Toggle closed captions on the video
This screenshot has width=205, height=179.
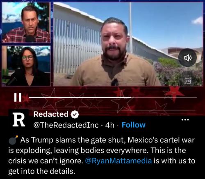tap(188, 81)
